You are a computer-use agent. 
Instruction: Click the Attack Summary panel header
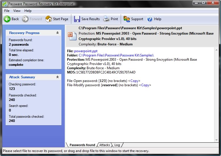pyautogui.click(x=34, y=77)
